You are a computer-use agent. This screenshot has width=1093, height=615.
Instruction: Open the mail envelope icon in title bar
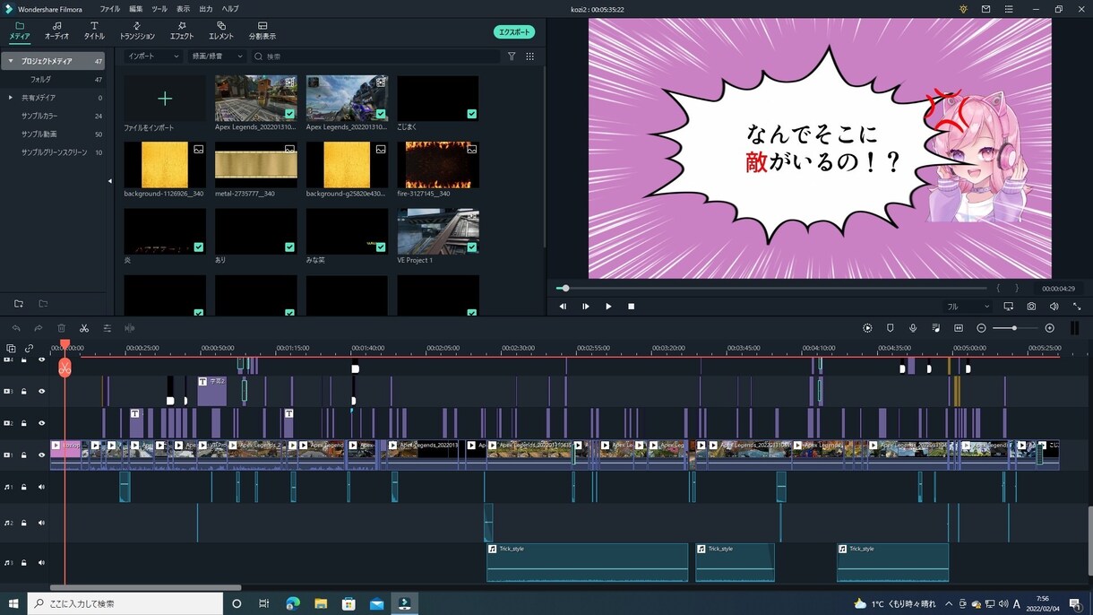point(986,9)
